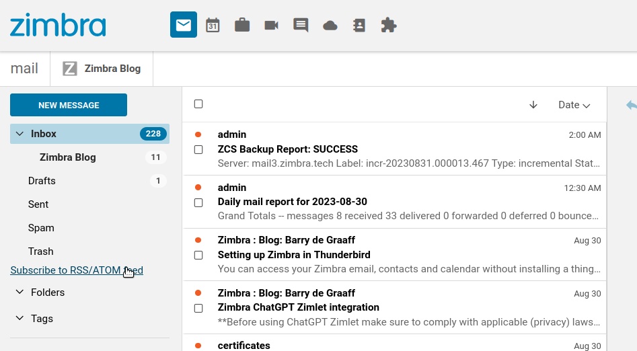Open the Video meeting icon

(271, 26)
